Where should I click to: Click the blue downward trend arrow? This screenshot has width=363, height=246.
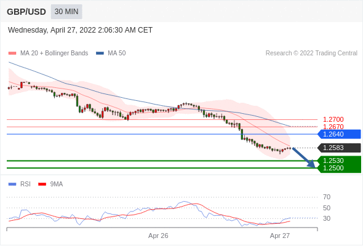[304, 157]
